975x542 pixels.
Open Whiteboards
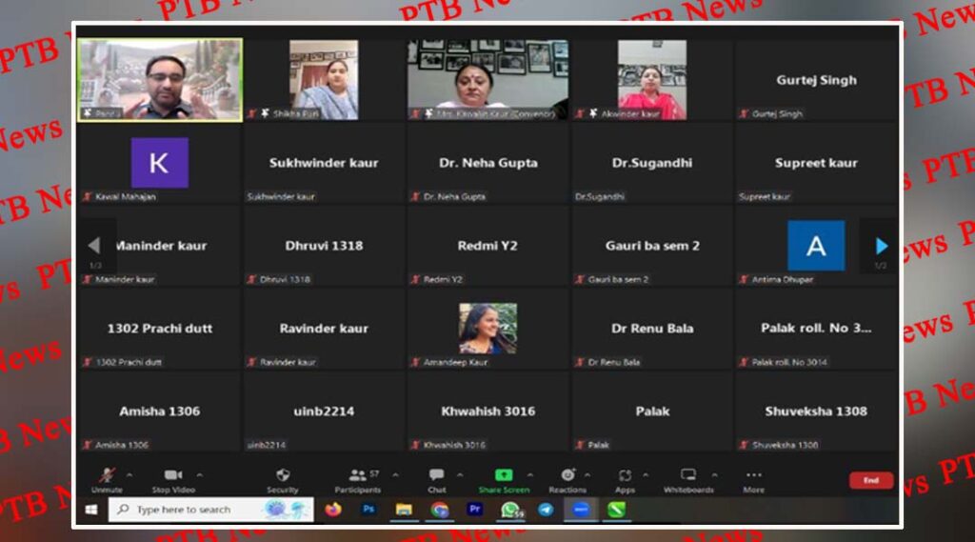coord(688,480)
